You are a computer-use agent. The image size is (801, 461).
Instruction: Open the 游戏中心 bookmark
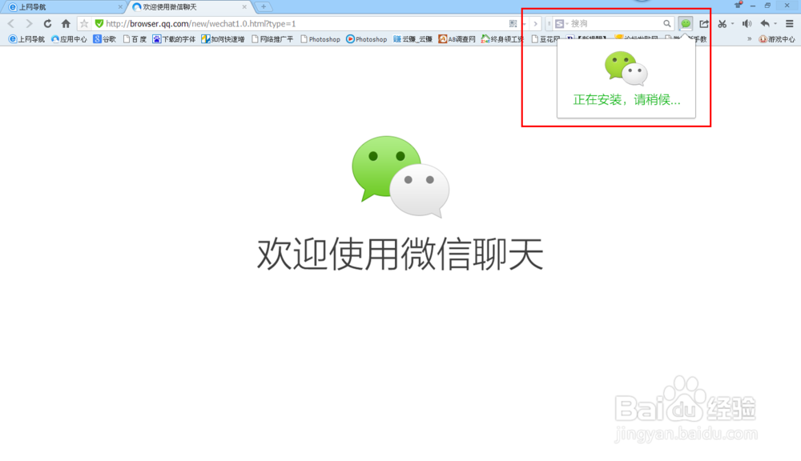[x=777, y=38]
